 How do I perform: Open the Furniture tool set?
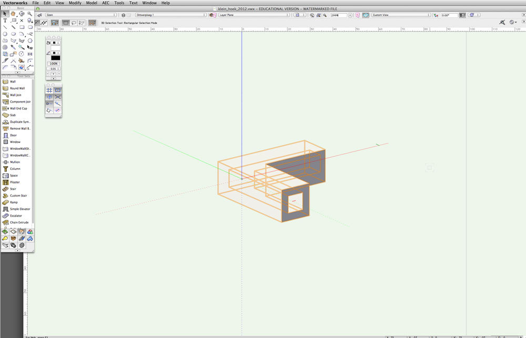(13, 239)
